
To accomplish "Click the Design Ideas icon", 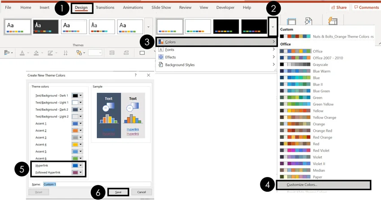I will point(333,21).
